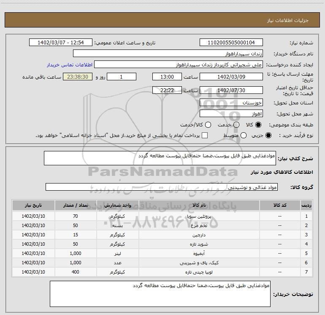Select the متوسط purchase type radio
Viewport: 325px width, 315px height.
(244, 135)
